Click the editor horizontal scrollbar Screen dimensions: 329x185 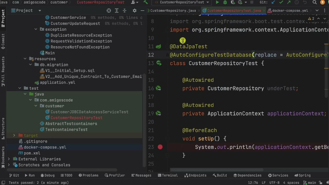pos(217,170)
